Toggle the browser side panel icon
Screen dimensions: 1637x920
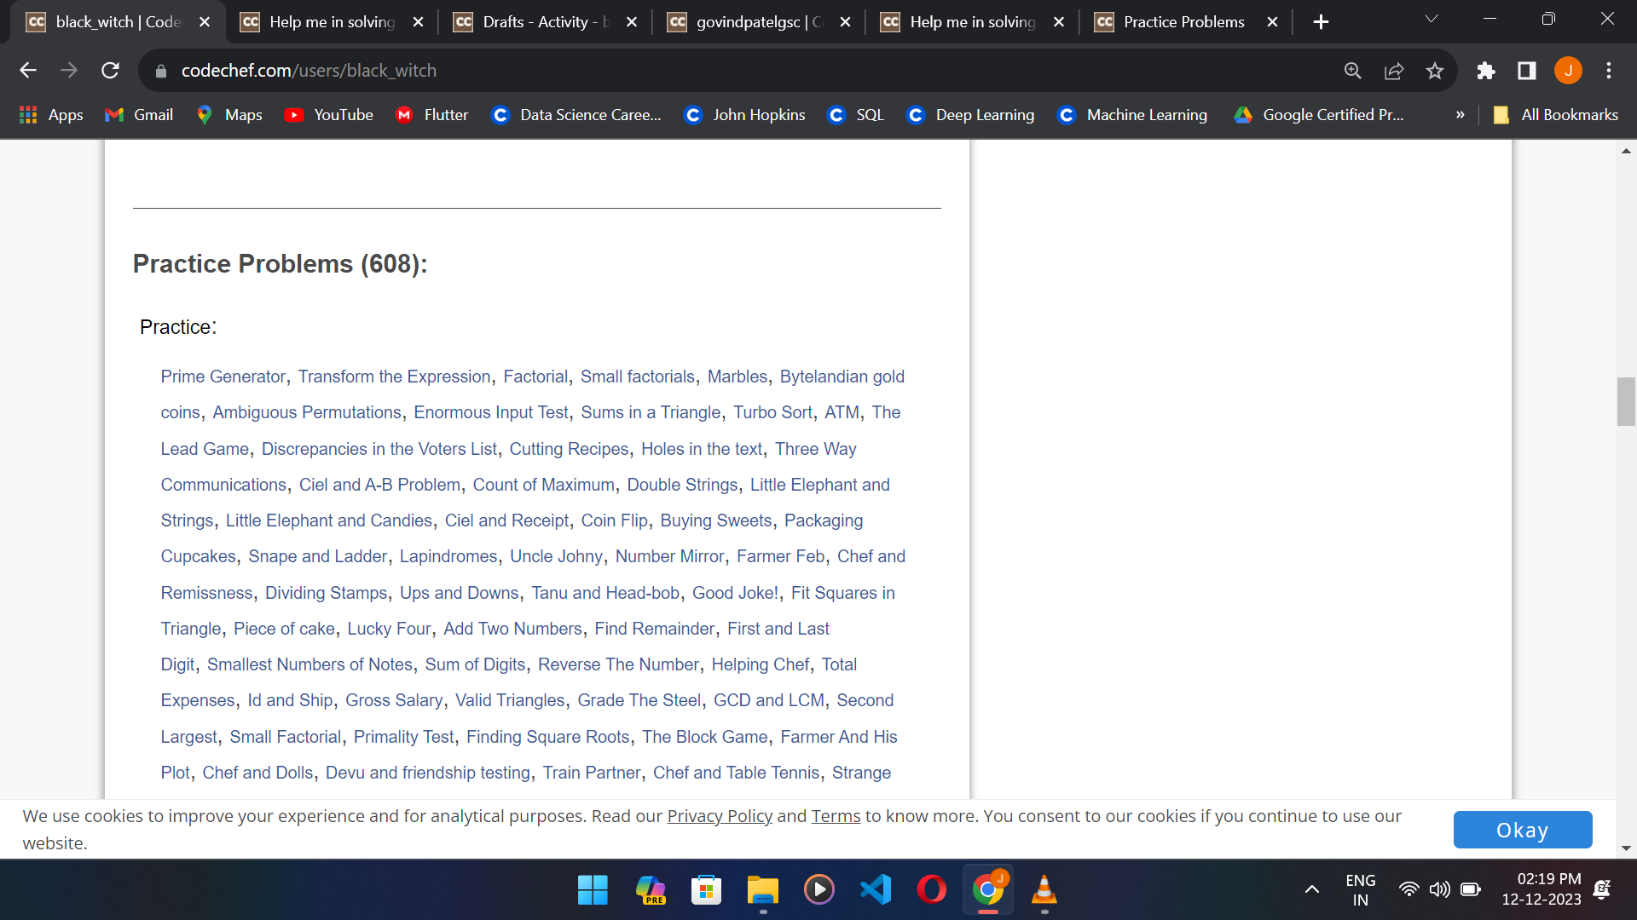click(1527, 71)
